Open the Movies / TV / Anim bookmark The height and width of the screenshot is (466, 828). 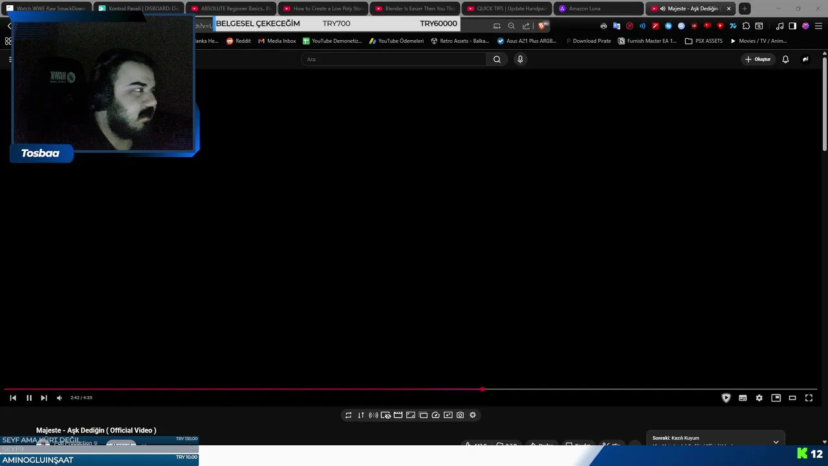(x=758, y=41)
